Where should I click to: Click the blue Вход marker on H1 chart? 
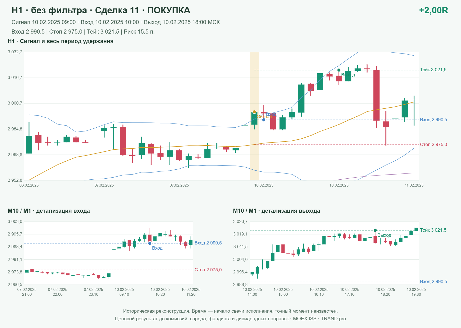point(264,120)
